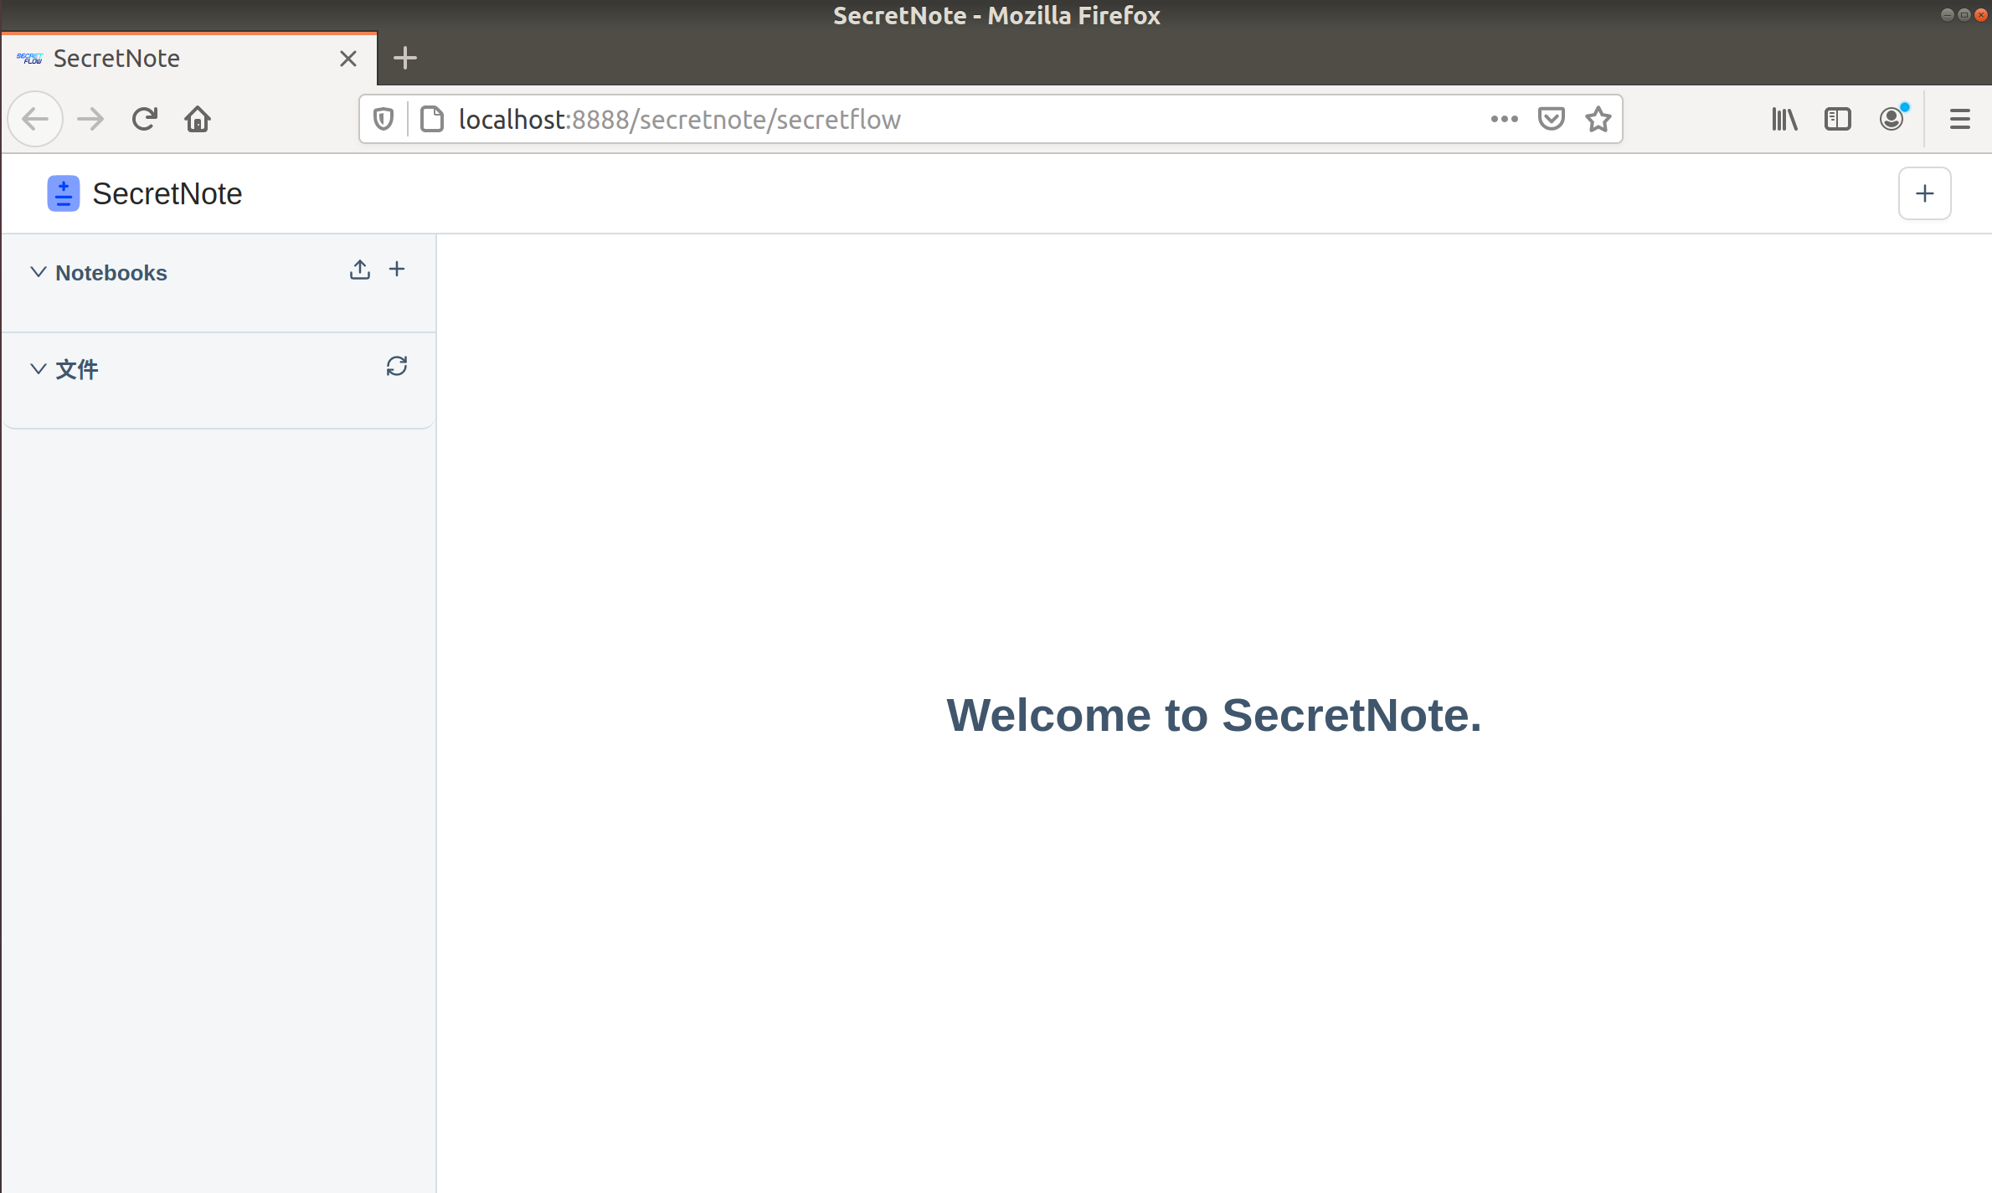Bookmark this page with star icon

(1598, 119)
